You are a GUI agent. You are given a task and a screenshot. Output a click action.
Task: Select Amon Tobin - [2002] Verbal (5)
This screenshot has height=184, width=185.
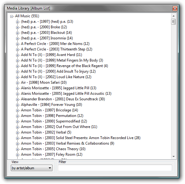(46, 132)
